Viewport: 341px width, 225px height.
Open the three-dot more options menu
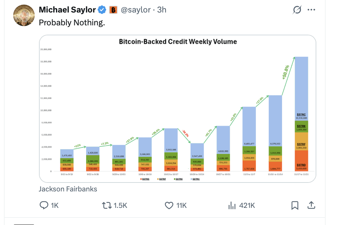(x=311, y=10)
